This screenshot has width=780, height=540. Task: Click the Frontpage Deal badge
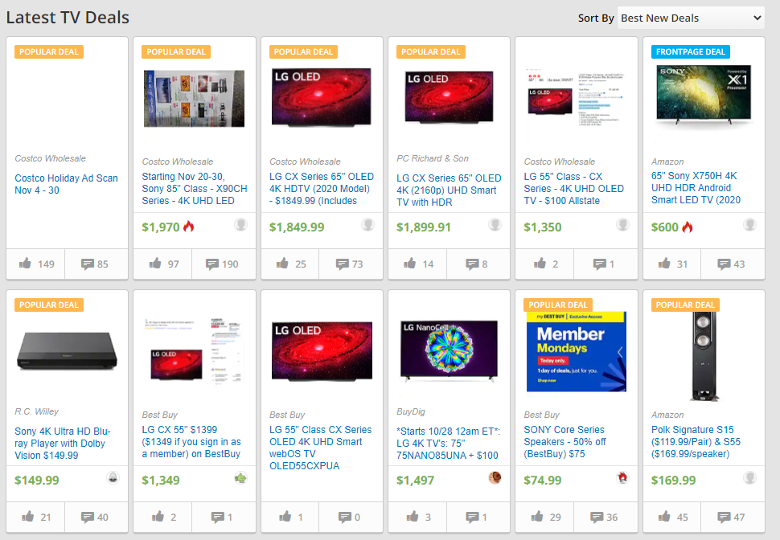(x=691, y=51)
